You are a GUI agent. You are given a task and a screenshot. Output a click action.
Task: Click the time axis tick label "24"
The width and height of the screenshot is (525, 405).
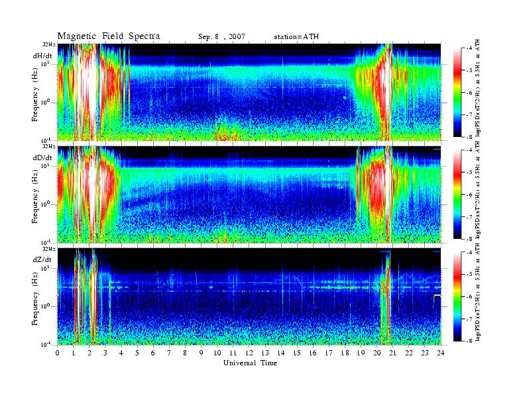click(441, 353)
